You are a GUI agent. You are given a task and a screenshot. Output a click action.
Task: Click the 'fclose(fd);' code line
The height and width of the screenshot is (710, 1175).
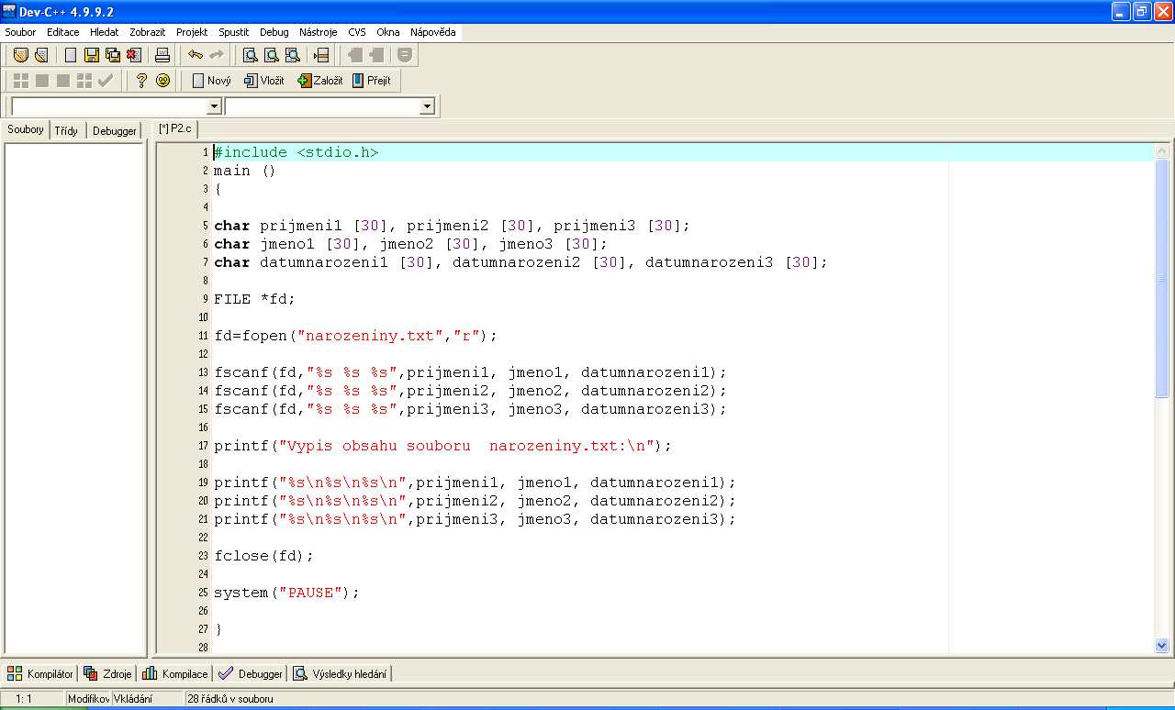(x=263, y=556)
